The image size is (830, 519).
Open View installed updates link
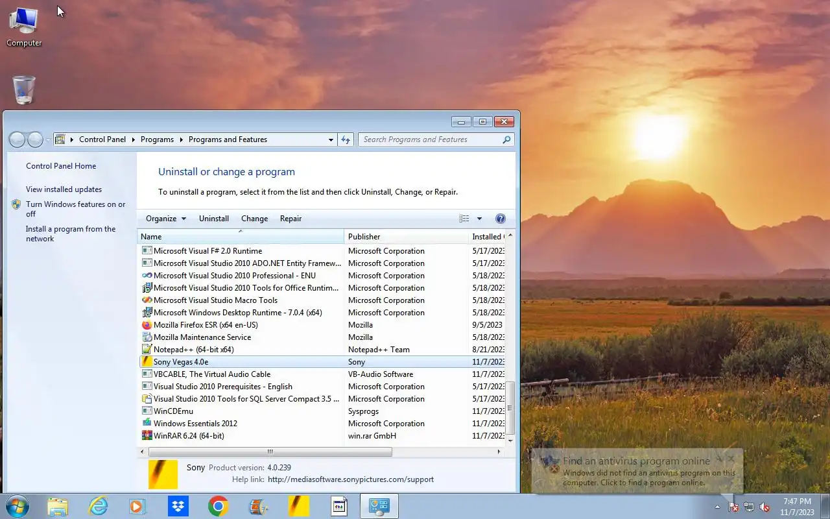(64, 189)
